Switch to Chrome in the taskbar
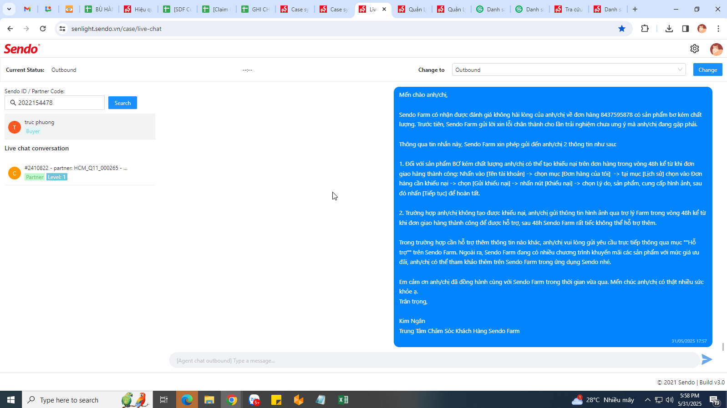727x408 pixels. (x=232, y=400)
